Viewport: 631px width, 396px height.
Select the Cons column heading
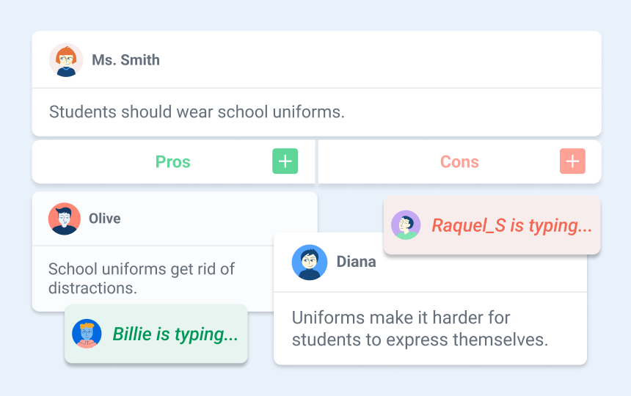click(x=459, y=162)
